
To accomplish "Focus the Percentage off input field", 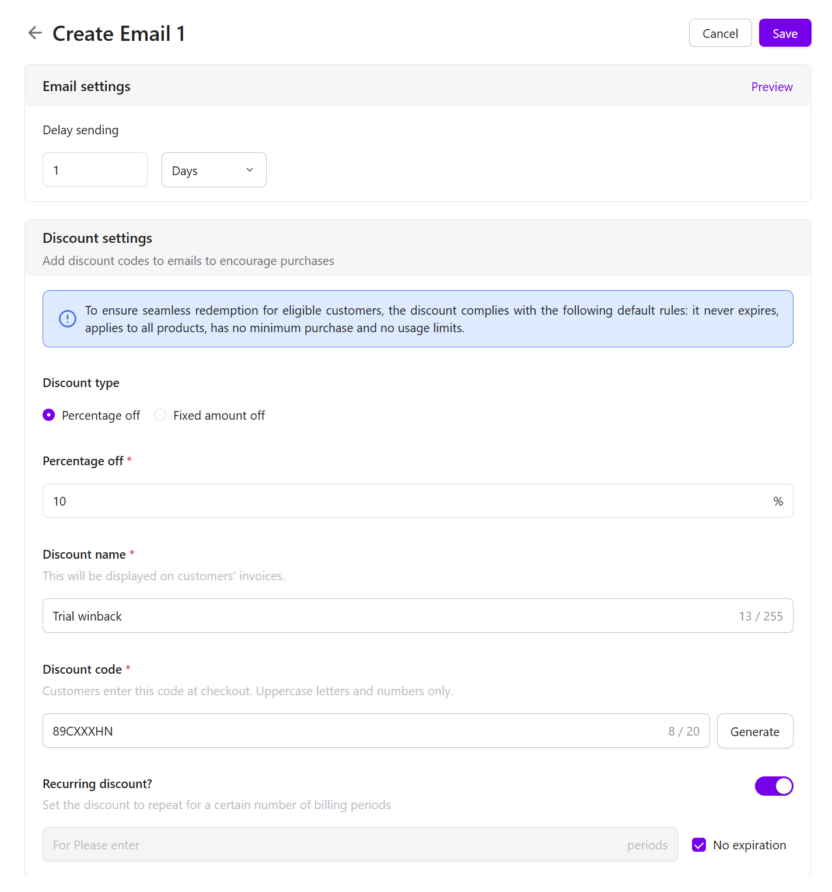I will pyautogui.click(x=408, y=501).
